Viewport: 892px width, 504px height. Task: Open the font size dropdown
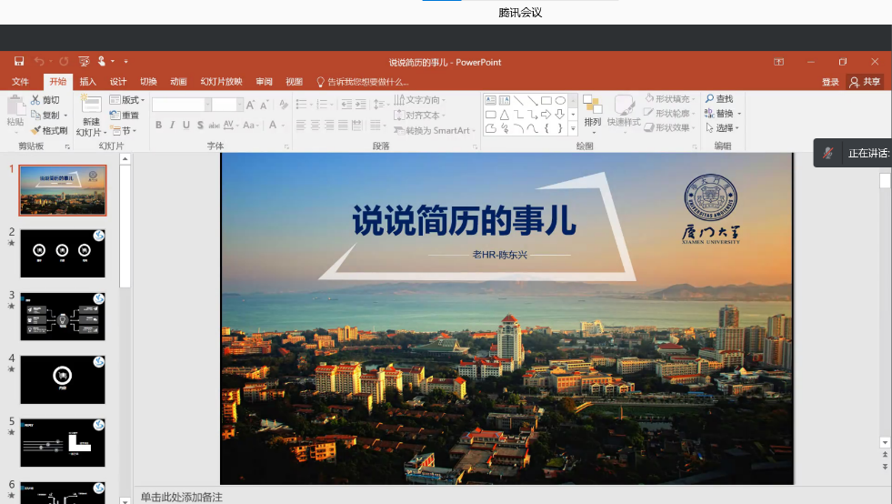(x=239, y=105)
